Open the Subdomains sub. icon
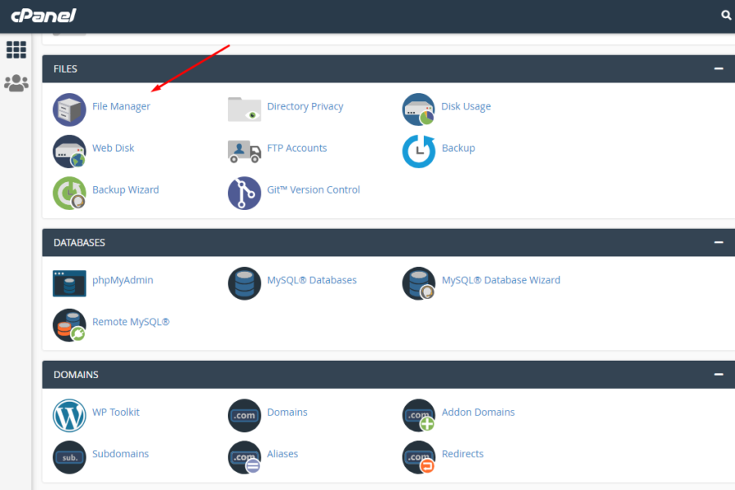This screenshot has height=490, width=735. 69,457
